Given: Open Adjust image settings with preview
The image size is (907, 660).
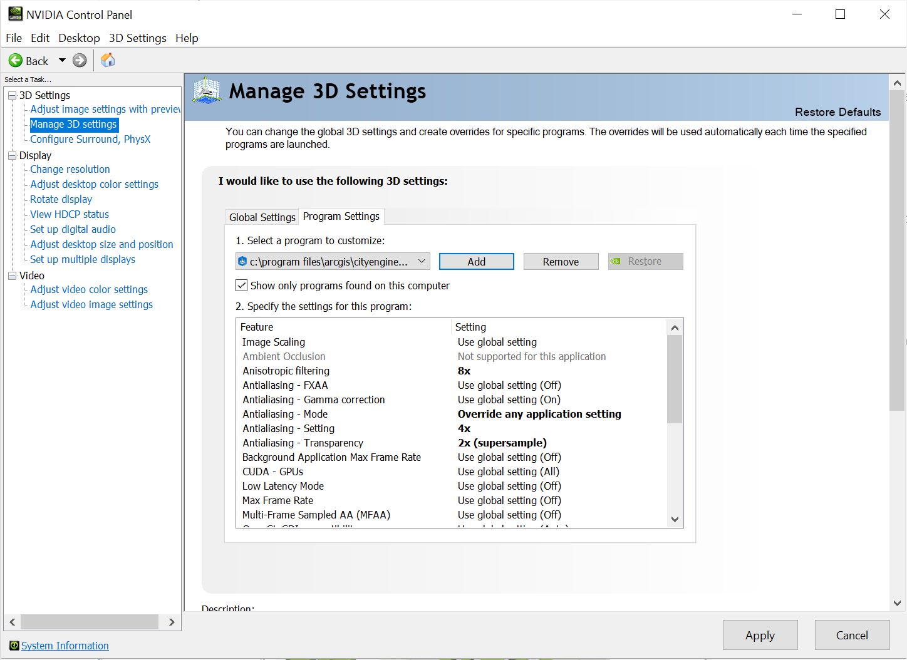Looking at the screenshot, I should tap(105, 109).
